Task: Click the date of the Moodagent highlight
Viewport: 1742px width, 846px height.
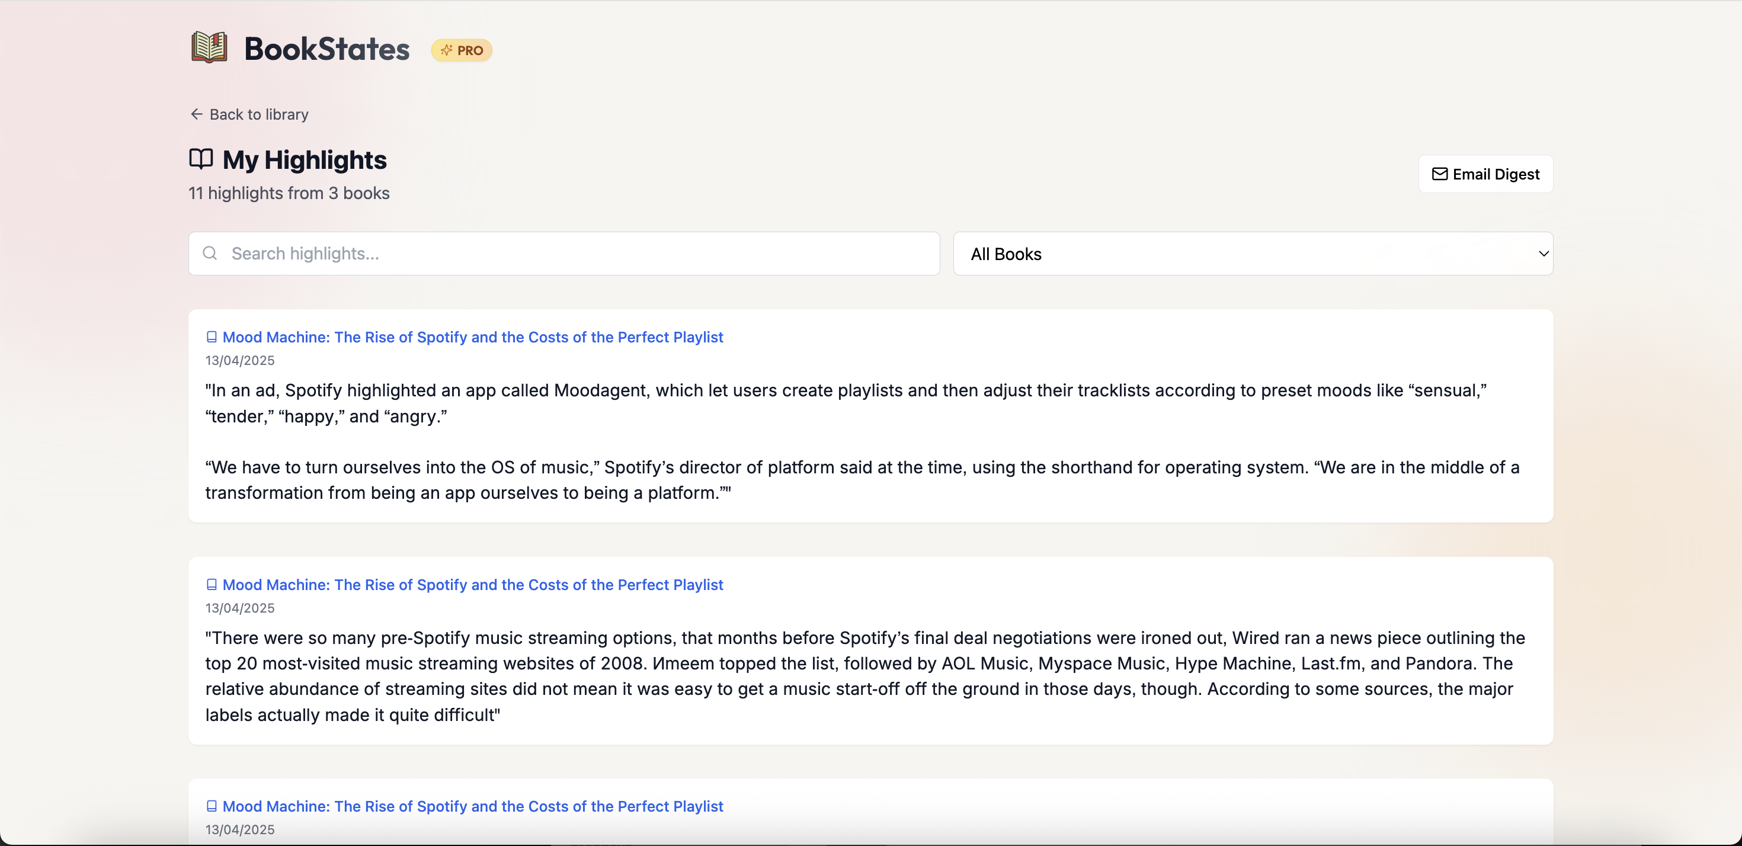Action: [240, 360]
